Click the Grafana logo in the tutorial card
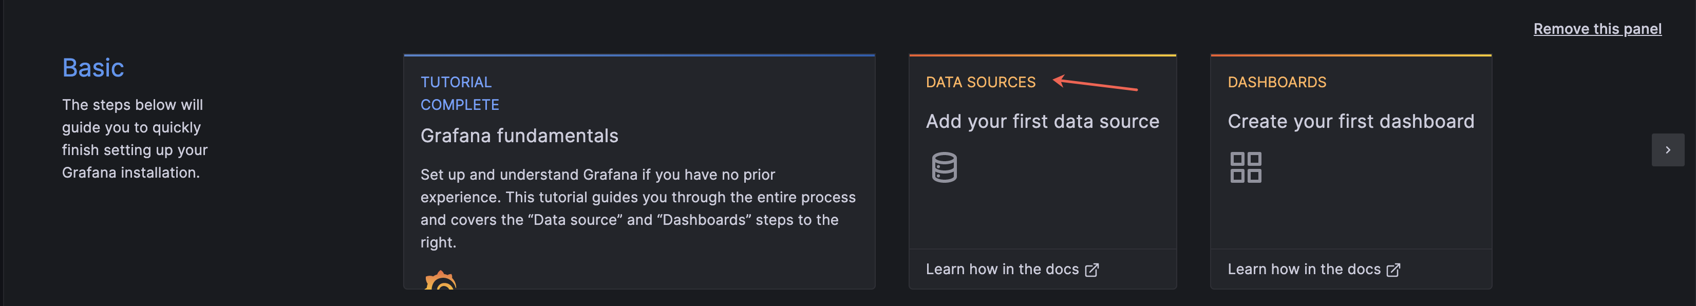Image resolution: width=1696 pixels, height=306 pixels. tap(441, 282)
